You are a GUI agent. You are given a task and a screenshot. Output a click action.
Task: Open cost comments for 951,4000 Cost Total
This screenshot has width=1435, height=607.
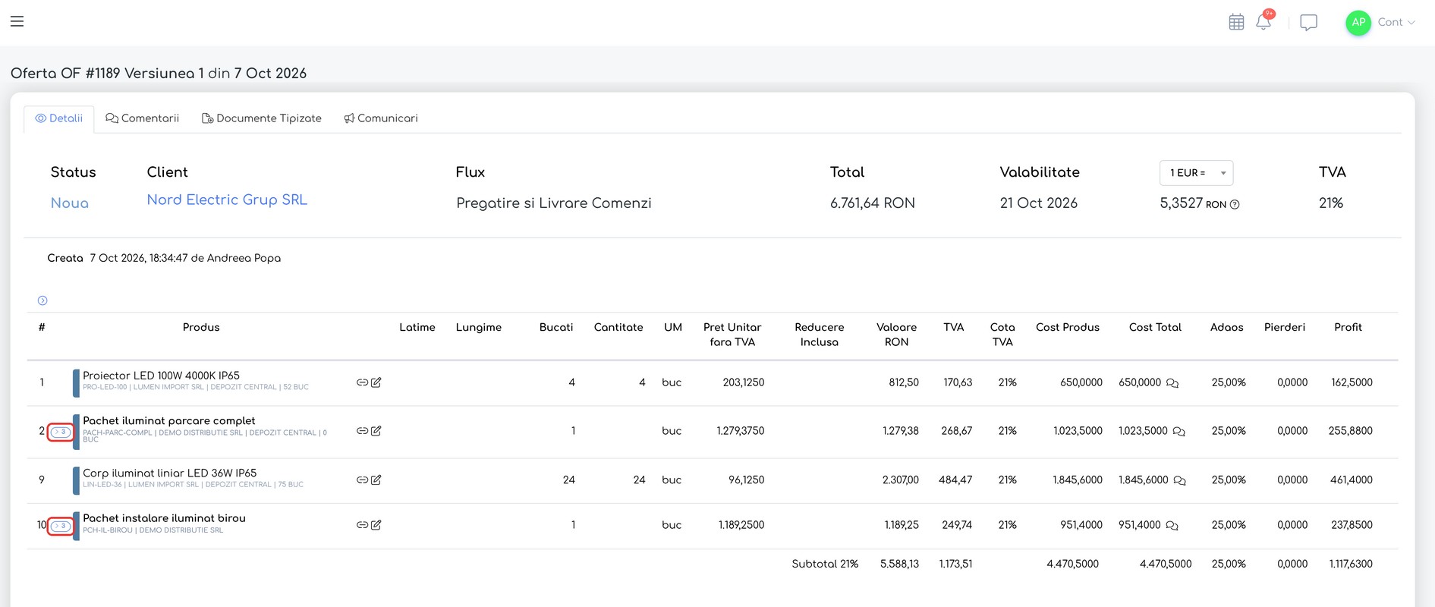point(1172,526)
